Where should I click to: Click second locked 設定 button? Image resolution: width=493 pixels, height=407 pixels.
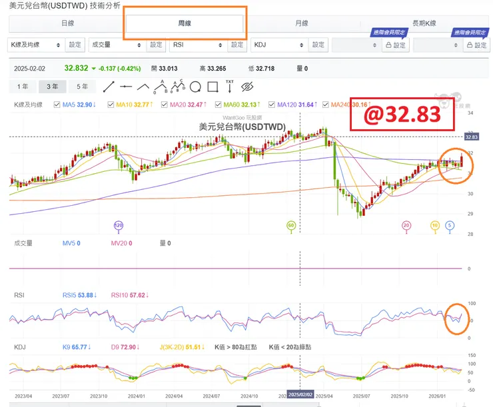[476, 45]
